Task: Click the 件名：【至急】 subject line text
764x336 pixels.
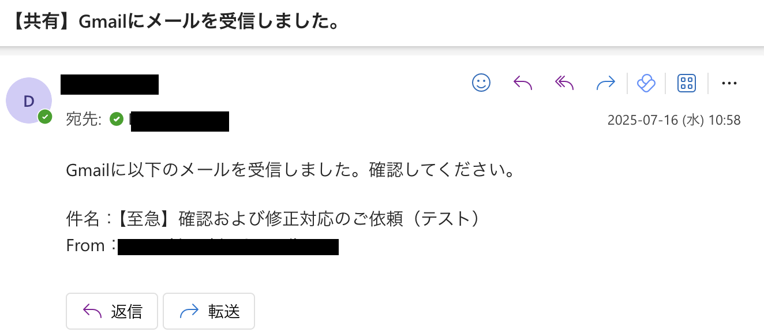Action: 272,219
